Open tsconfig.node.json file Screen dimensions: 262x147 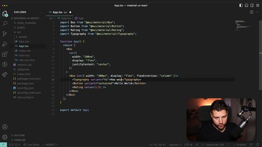tap(29, 93)
